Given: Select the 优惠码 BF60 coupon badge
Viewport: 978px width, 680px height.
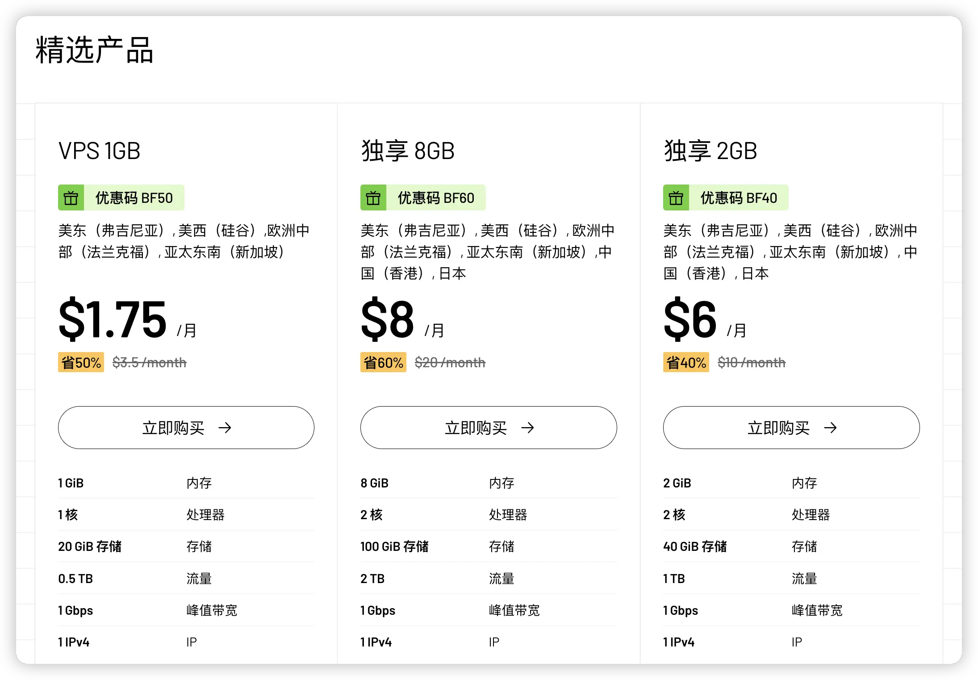Looking at the screenshot, I should (423, 197).
